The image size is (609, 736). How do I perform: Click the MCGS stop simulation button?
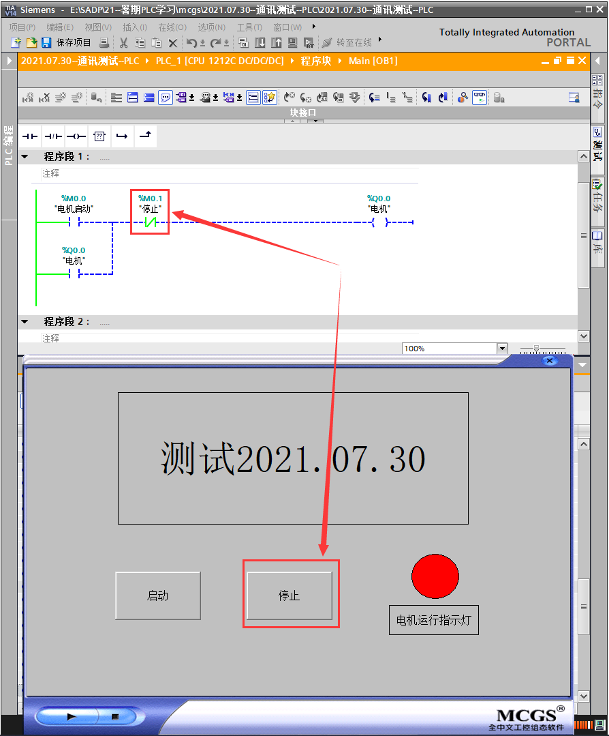[x=115, y=716]
